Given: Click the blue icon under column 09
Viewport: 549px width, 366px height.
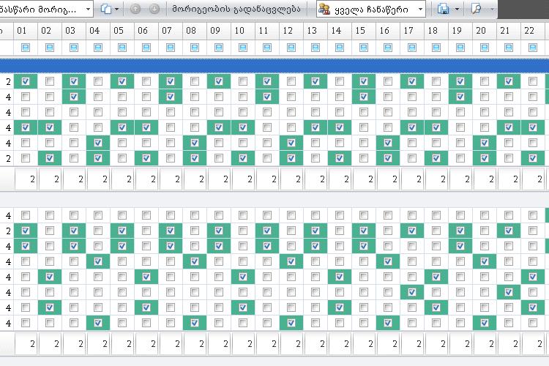Looking at the screenshot, I should click(219, 48).
